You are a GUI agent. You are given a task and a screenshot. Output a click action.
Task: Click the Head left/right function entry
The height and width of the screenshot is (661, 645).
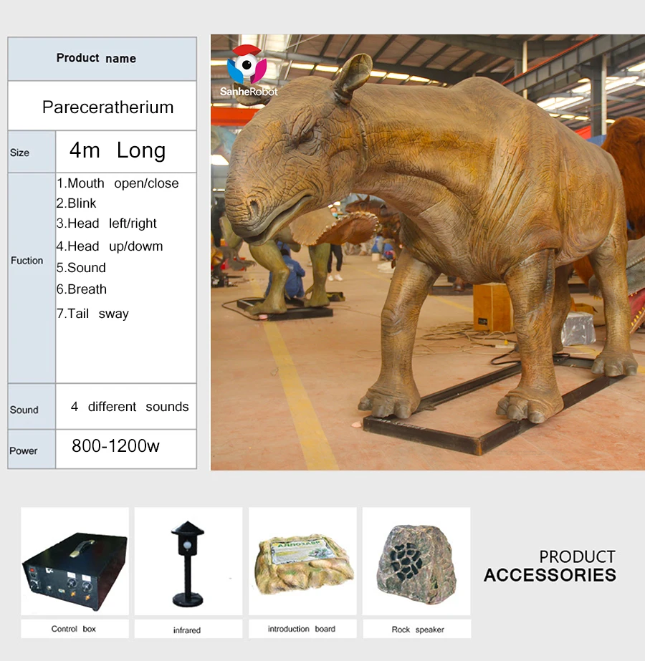tap(106, 223)
